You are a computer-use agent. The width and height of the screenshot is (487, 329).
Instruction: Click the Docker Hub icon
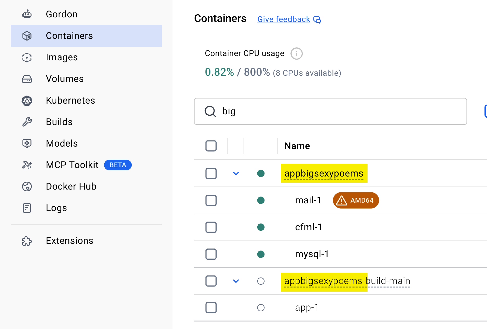tap(27, 187)
